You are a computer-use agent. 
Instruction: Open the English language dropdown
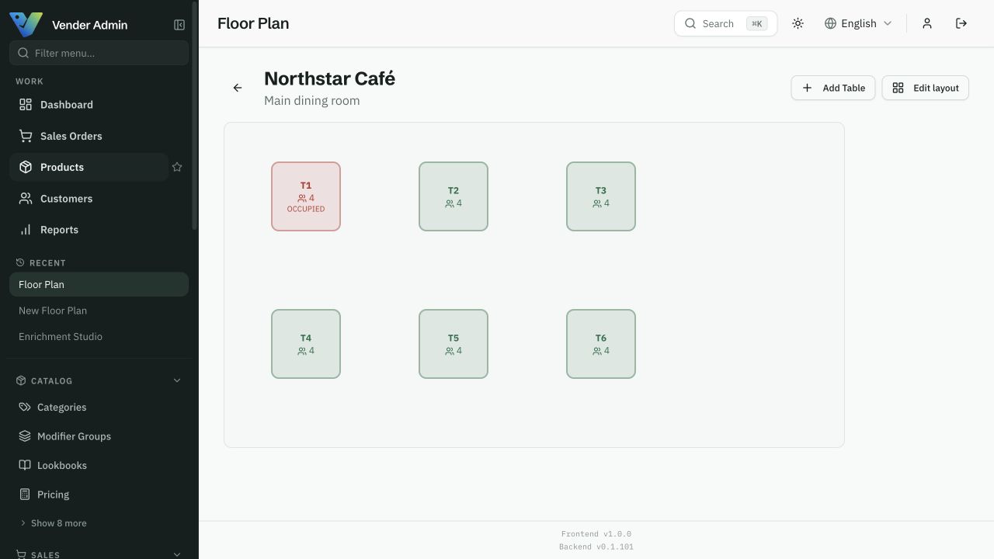[x=858, y=23]
